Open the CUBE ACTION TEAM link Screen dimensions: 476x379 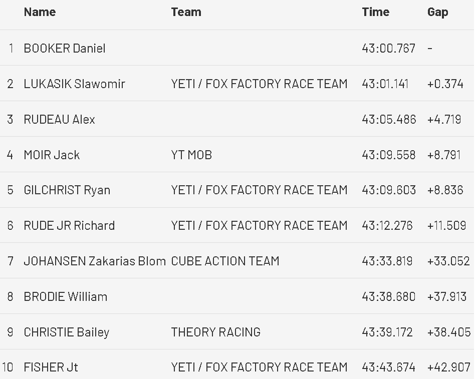coord(225,261)
